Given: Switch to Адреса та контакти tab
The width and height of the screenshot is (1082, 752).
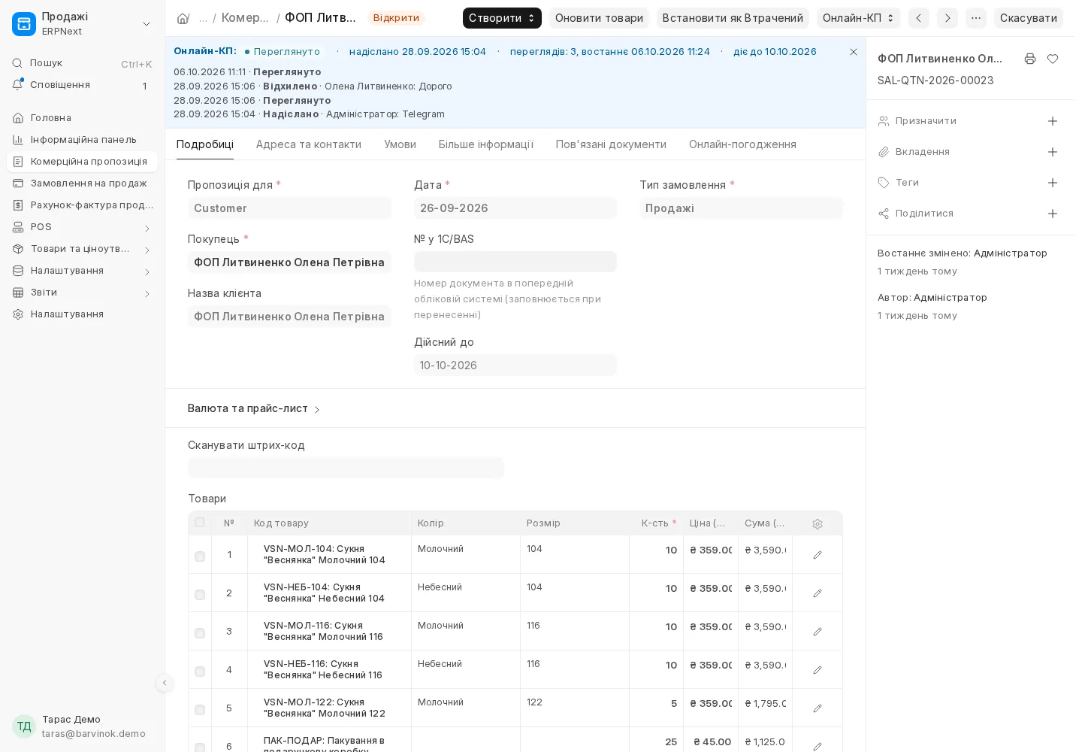Looking at the screenshot, I should tap(309, 144).
